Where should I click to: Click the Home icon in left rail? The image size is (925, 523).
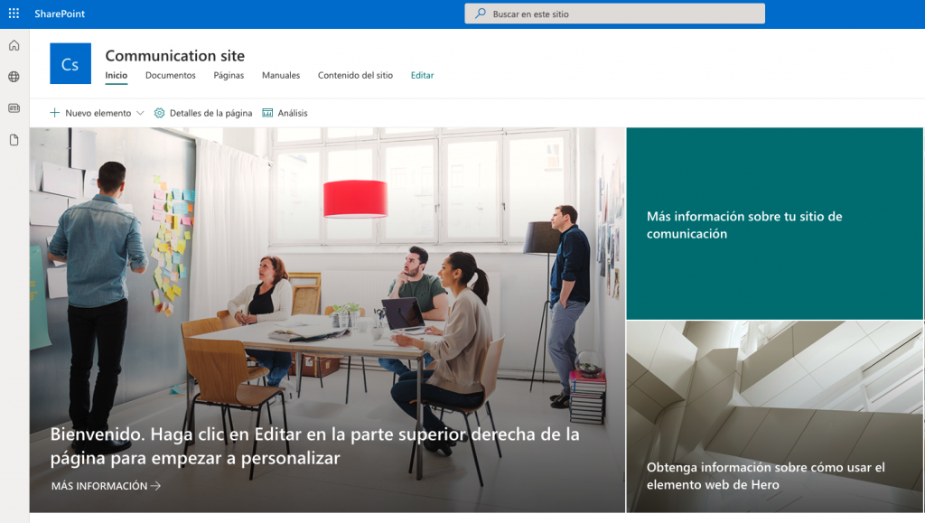pos(14,45)
